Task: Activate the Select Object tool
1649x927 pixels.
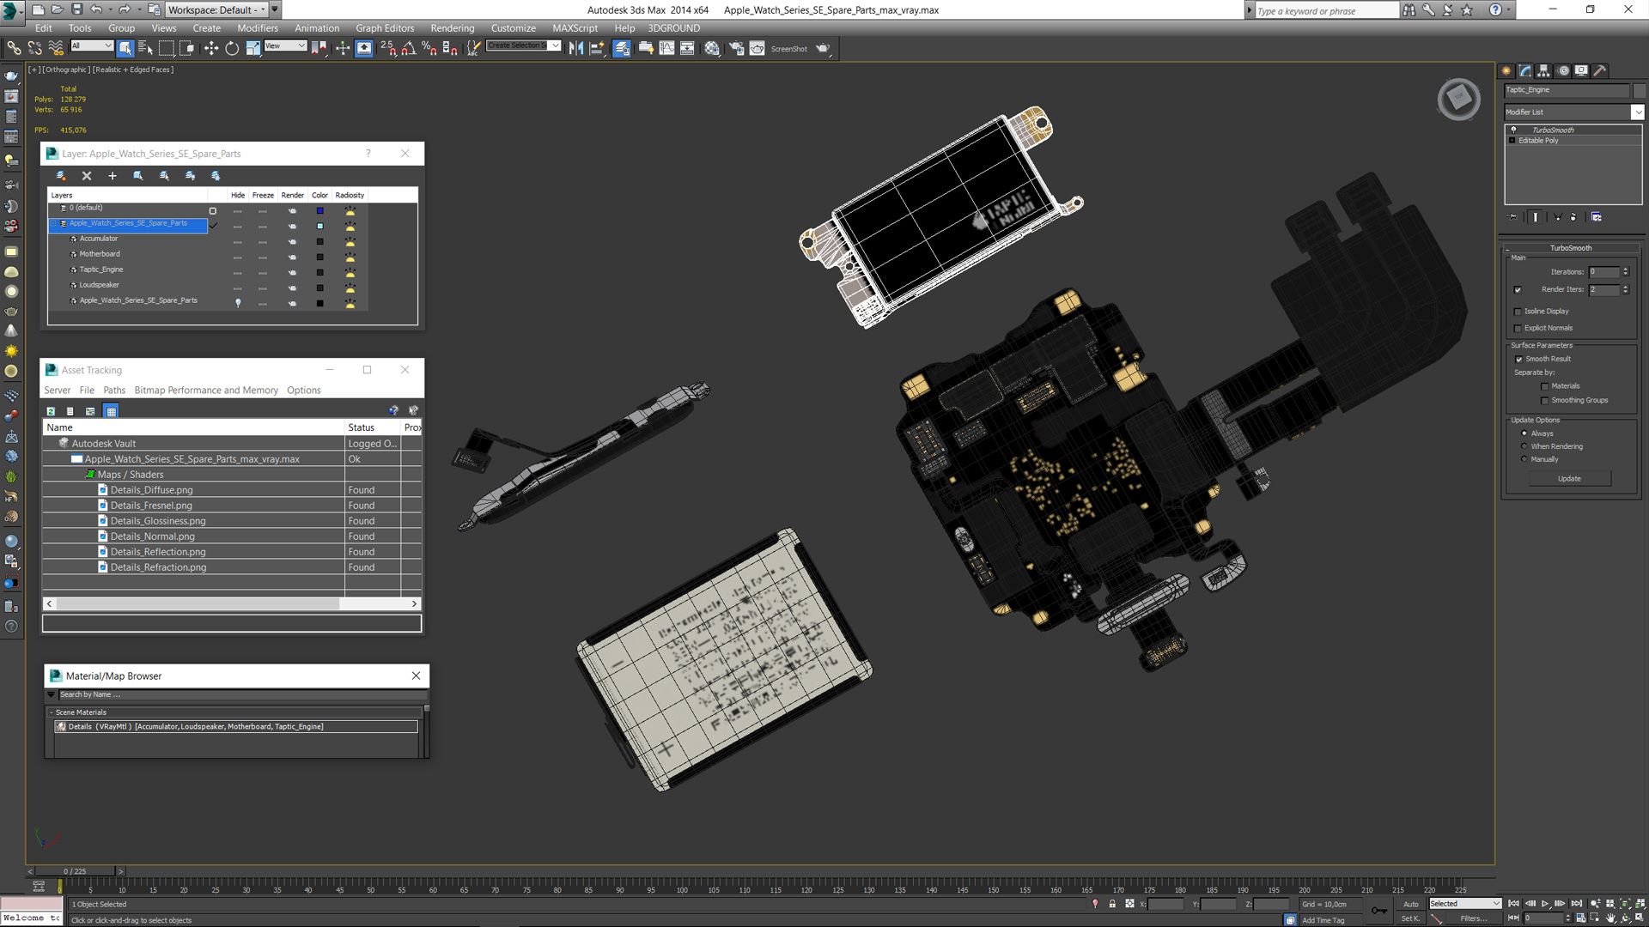Action: pyautogui.click(x=125, y=48)
